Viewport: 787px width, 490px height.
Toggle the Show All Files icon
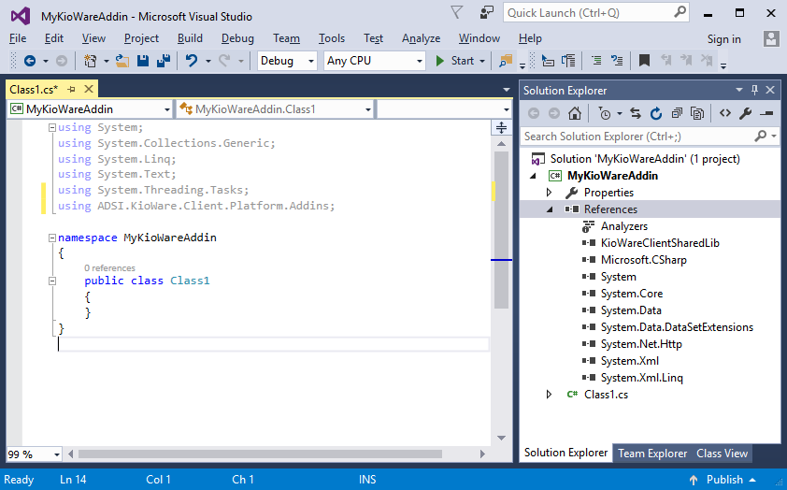tap(697, 113)
